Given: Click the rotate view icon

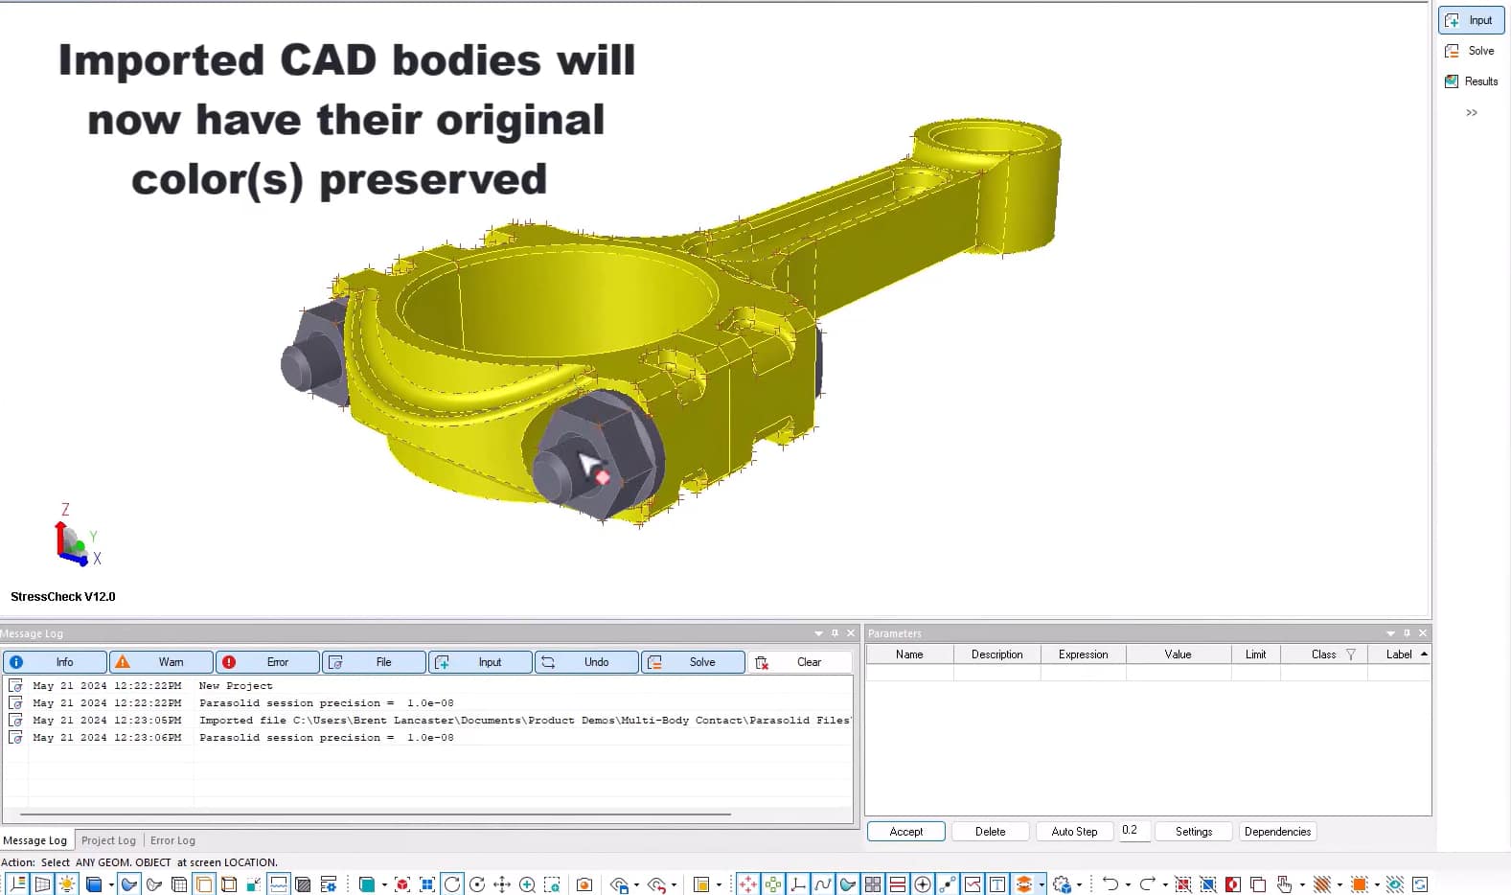Looking at the screenshot, I should (x=452, y=884).
